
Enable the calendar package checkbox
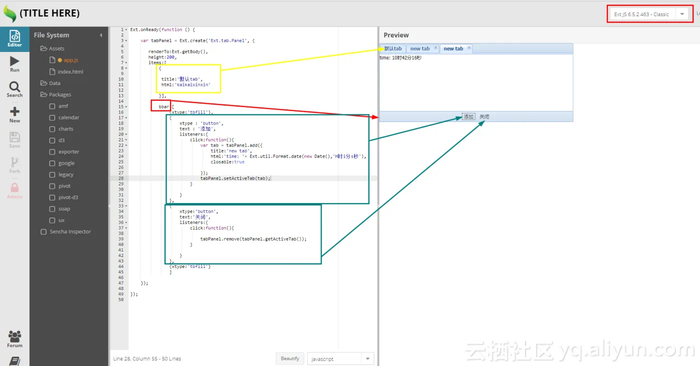tap(52, 117)
